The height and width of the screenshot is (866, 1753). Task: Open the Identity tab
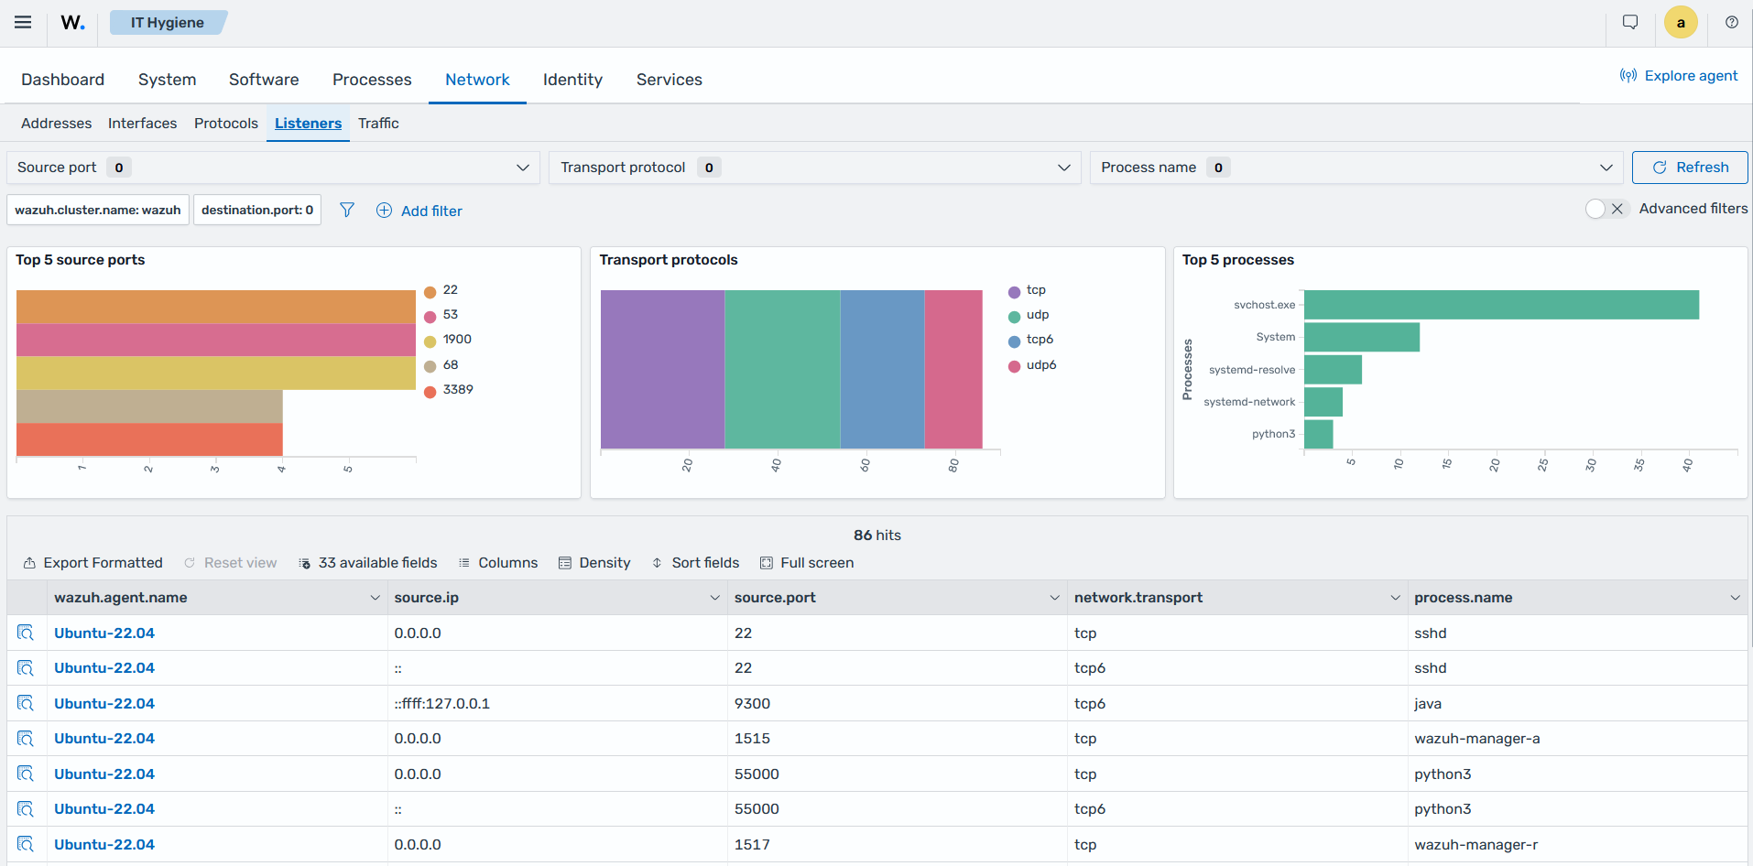coord(572,80)
